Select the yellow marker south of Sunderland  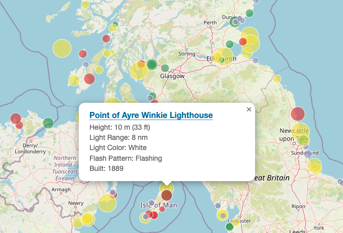click(315, 165)
